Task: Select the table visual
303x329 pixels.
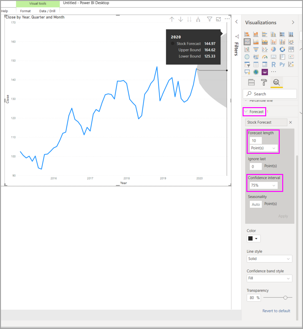Action: [256, 64]
